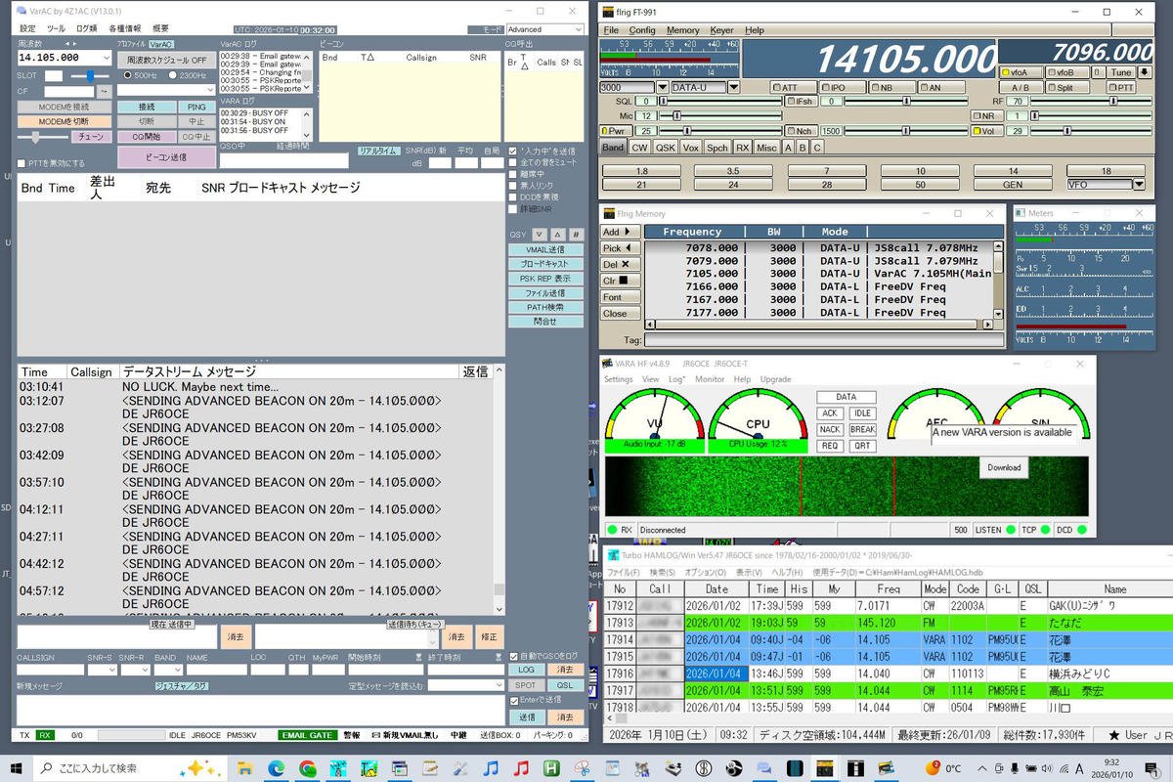Click the Copilot sparkle icon in search box
1173x782 pixels.
(201, 767)
